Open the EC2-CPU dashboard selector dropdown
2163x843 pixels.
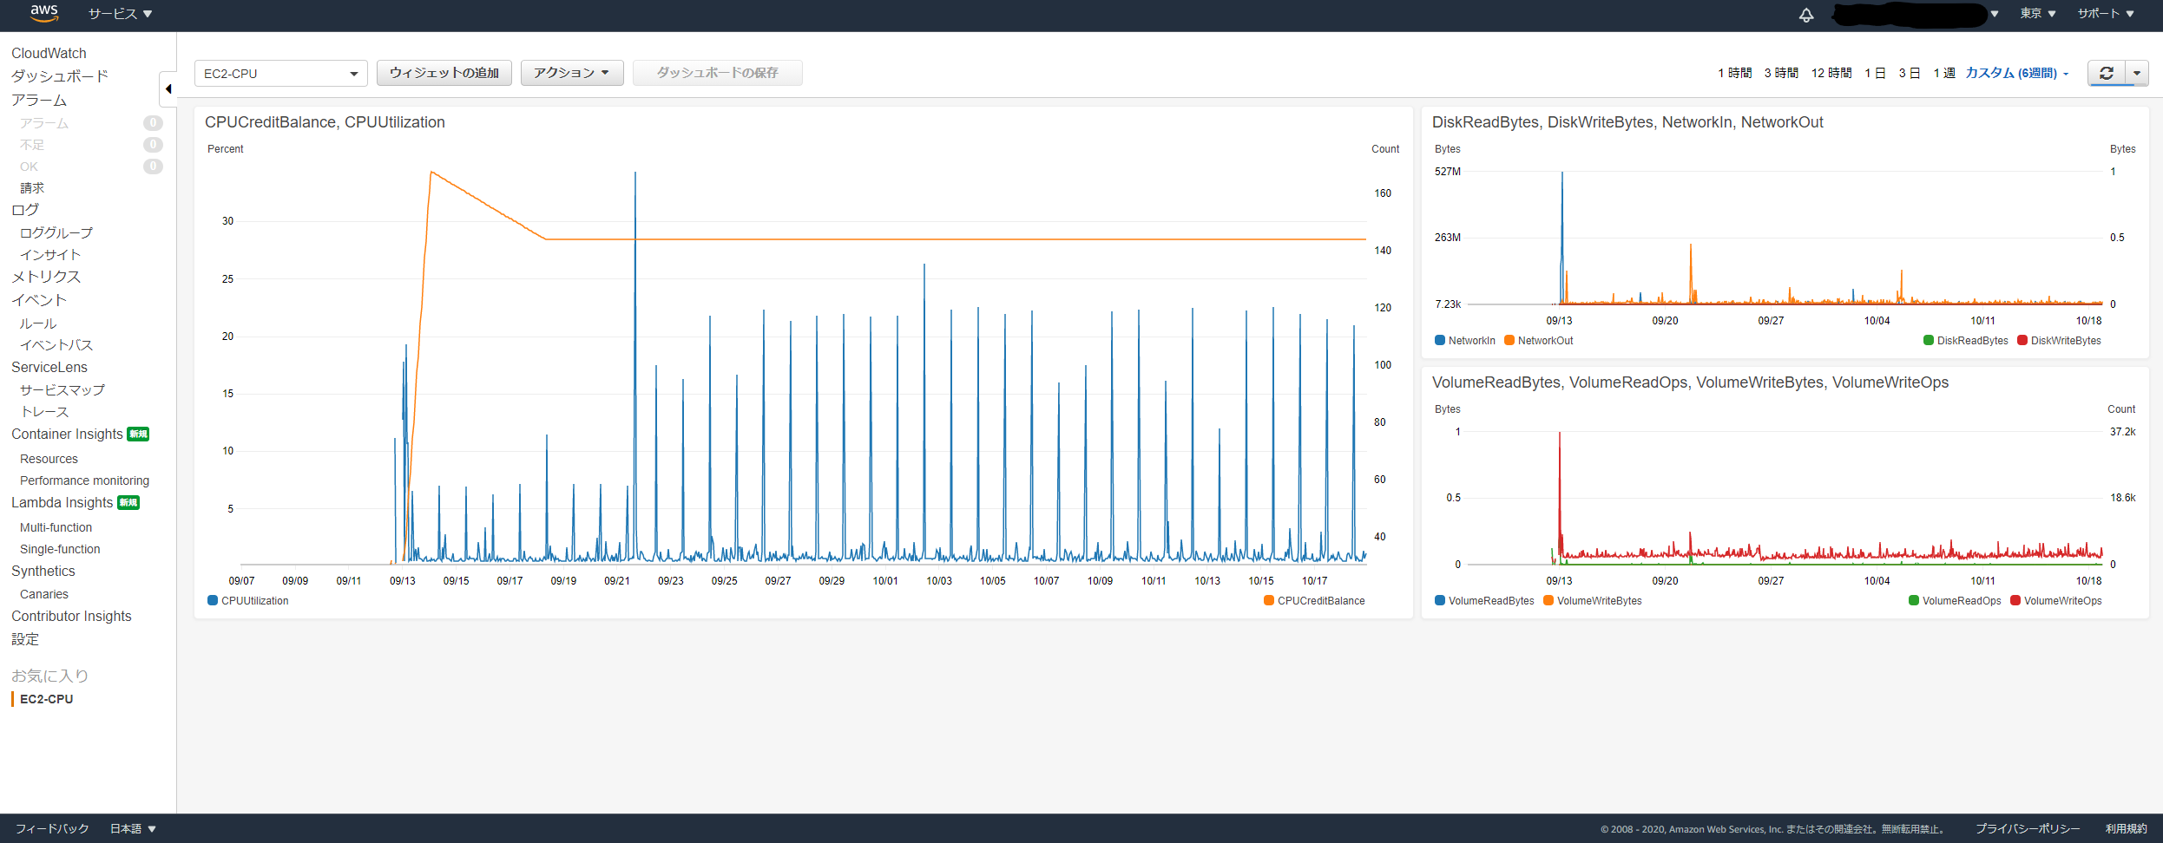(280, 74)
